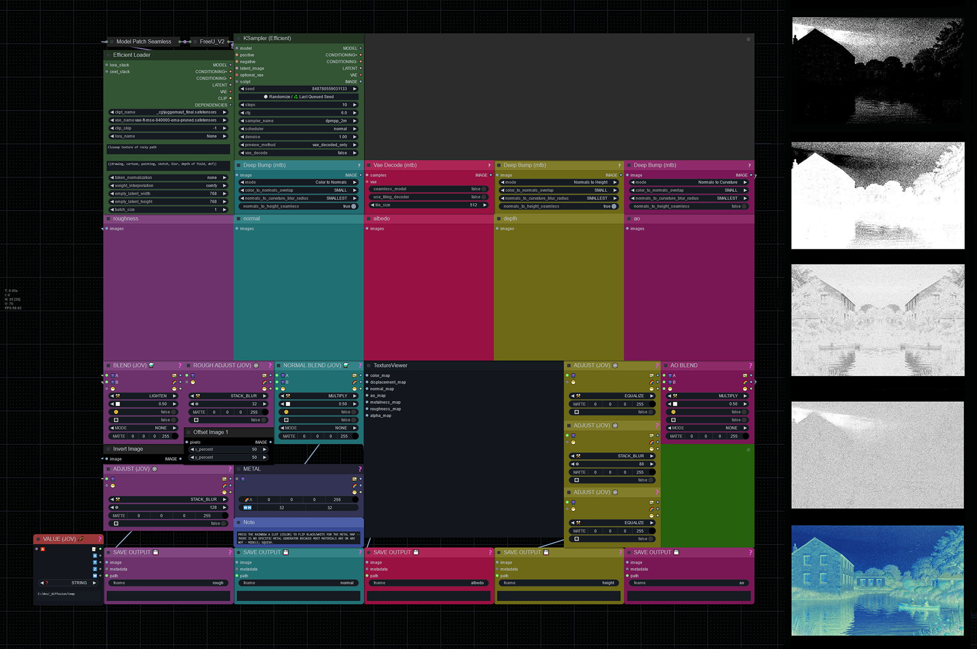This screenshot has height=649, width=977.
Task: Collapse the KSampler (Efficient) node via its title square
Action: (238, 38)
